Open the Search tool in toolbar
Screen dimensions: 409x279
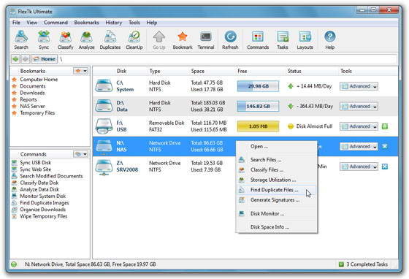click(x=21, y=39)
